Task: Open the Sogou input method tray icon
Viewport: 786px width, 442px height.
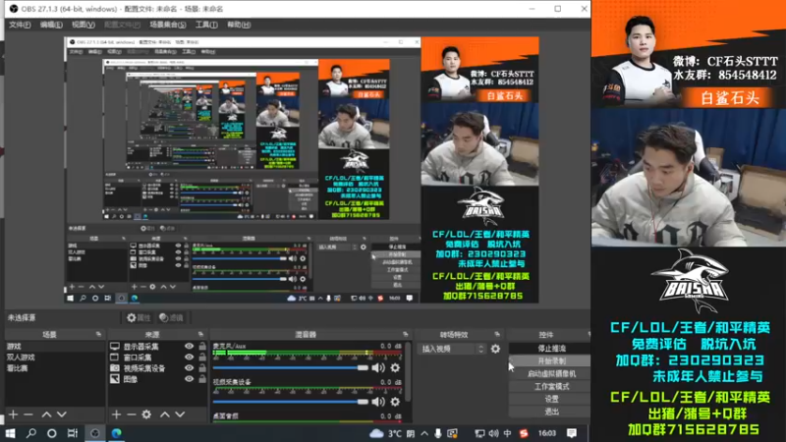Action: pyautogui.click(x=524, y=433)
